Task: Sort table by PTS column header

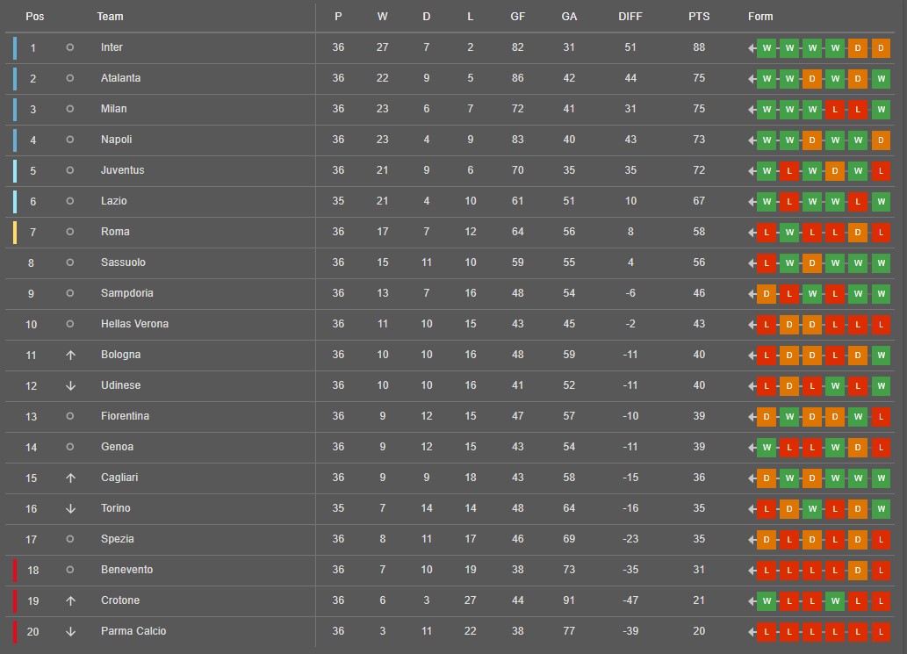Action: pyautogui.click(x=699, y=17)
